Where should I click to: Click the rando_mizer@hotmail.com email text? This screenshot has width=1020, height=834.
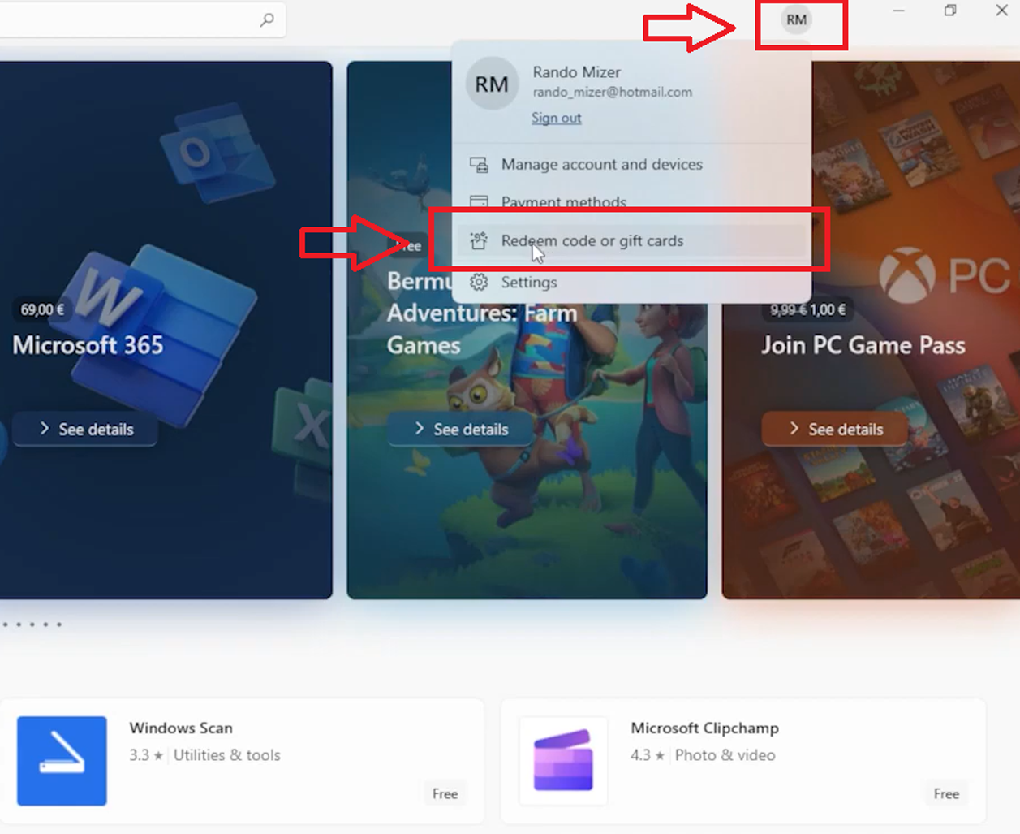click(x=613, y=92)
